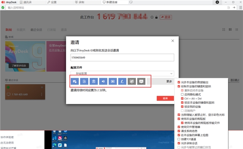Close the 邀请 dialog
Screen dimensions: 243x149
(x=173, y=41)
